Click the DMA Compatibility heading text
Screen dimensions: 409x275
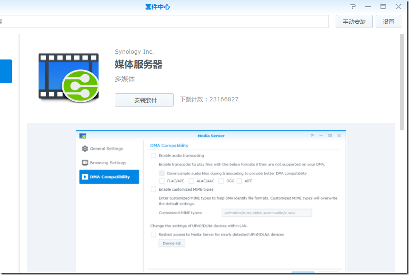point(169,146)
